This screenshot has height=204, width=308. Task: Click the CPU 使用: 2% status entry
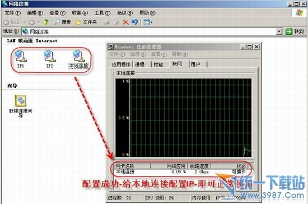click(x=160, y=197)
